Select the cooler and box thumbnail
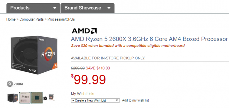229x108 pixels. (x=49, y=98)
